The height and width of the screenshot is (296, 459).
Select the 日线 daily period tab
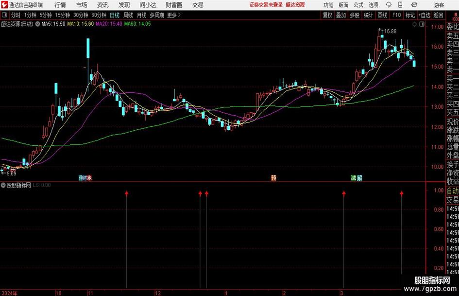coord(115,15)
